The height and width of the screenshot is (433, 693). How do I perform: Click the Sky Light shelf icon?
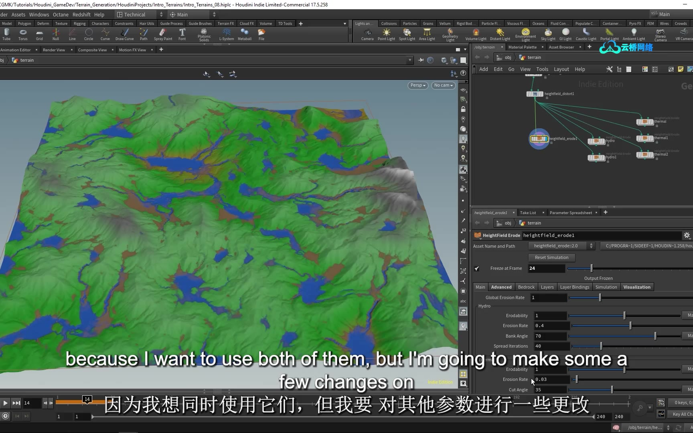[548, 34]
